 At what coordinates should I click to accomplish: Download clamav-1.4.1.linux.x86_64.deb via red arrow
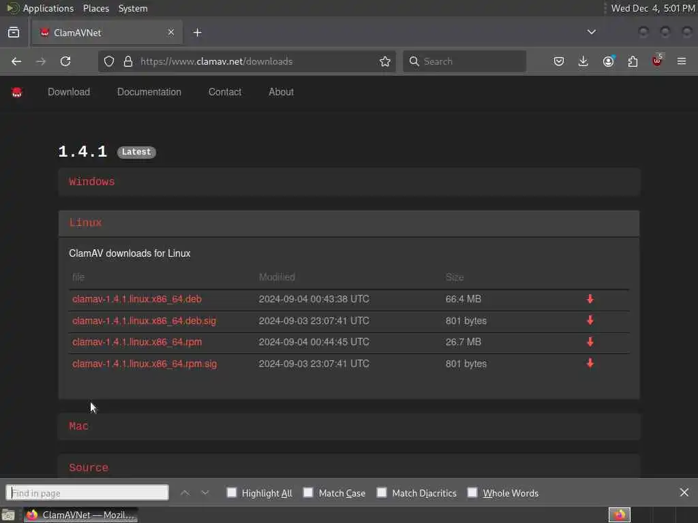pyautogui.click(x=590, y=299)
